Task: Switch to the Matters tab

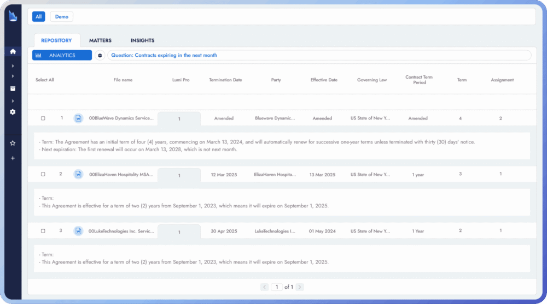Action: [x=100, y=40]
